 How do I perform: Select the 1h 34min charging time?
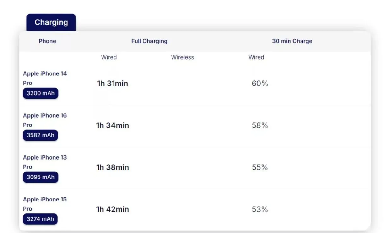[113, 125]
